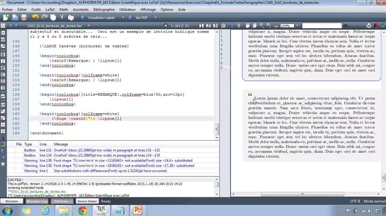386x216 pixels.
Task: Open the 134% PDF zoom dropdown
Action: click(297, 25)
